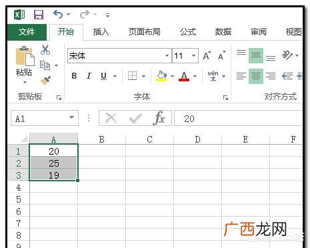Toggle italic formatting
310x248 pixels.
(89, 76)
